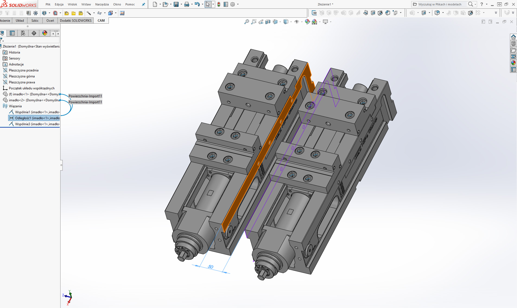This screenshot has width=517, height=308.
Task: Click the 3D sketch toolbar icon
Action: coord(315,13)
